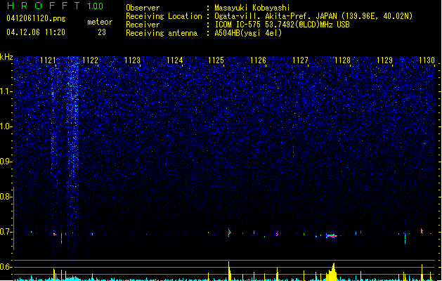Click the 1129 time marker

pyautogui.click(x=385, y=60)
